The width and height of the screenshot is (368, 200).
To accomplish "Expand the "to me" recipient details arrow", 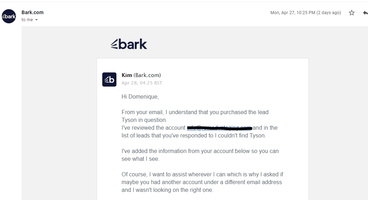I will (x=36, y=20).
